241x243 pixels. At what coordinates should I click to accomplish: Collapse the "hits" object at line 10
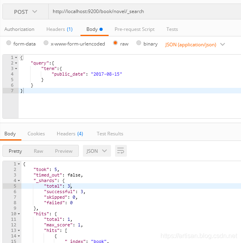coord(19,214)
